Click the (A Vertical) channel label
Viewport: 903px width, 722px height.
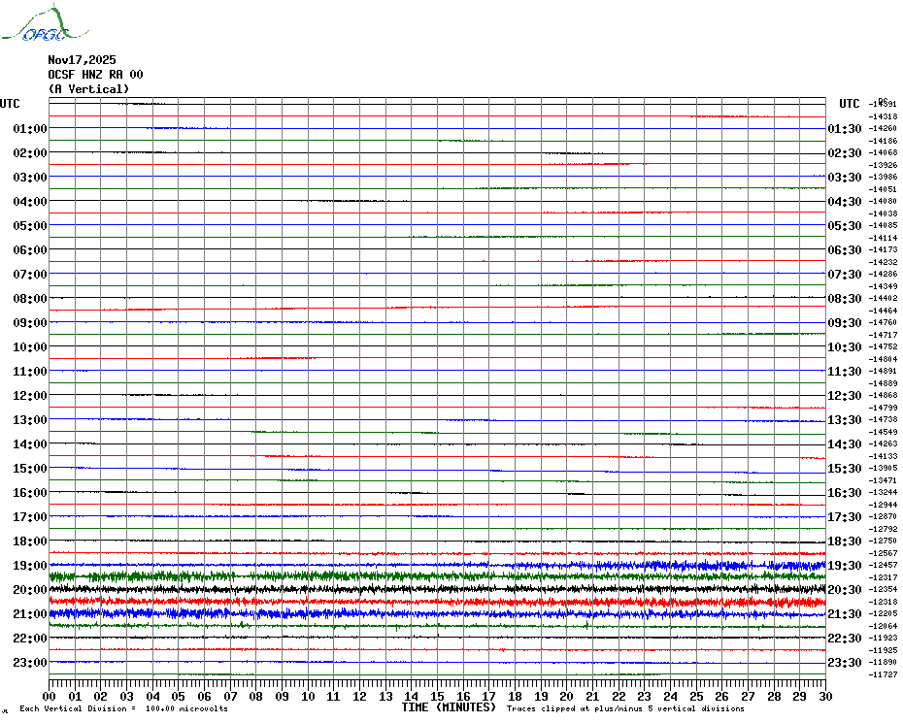point(88,89)
